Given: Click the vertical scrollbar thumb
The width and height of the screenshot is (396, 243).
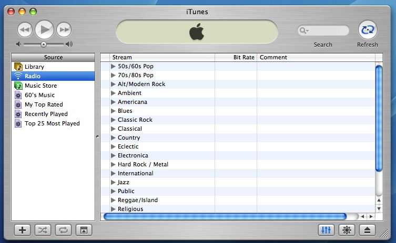Looking at the screenshot, I should [x=379, y=119].
